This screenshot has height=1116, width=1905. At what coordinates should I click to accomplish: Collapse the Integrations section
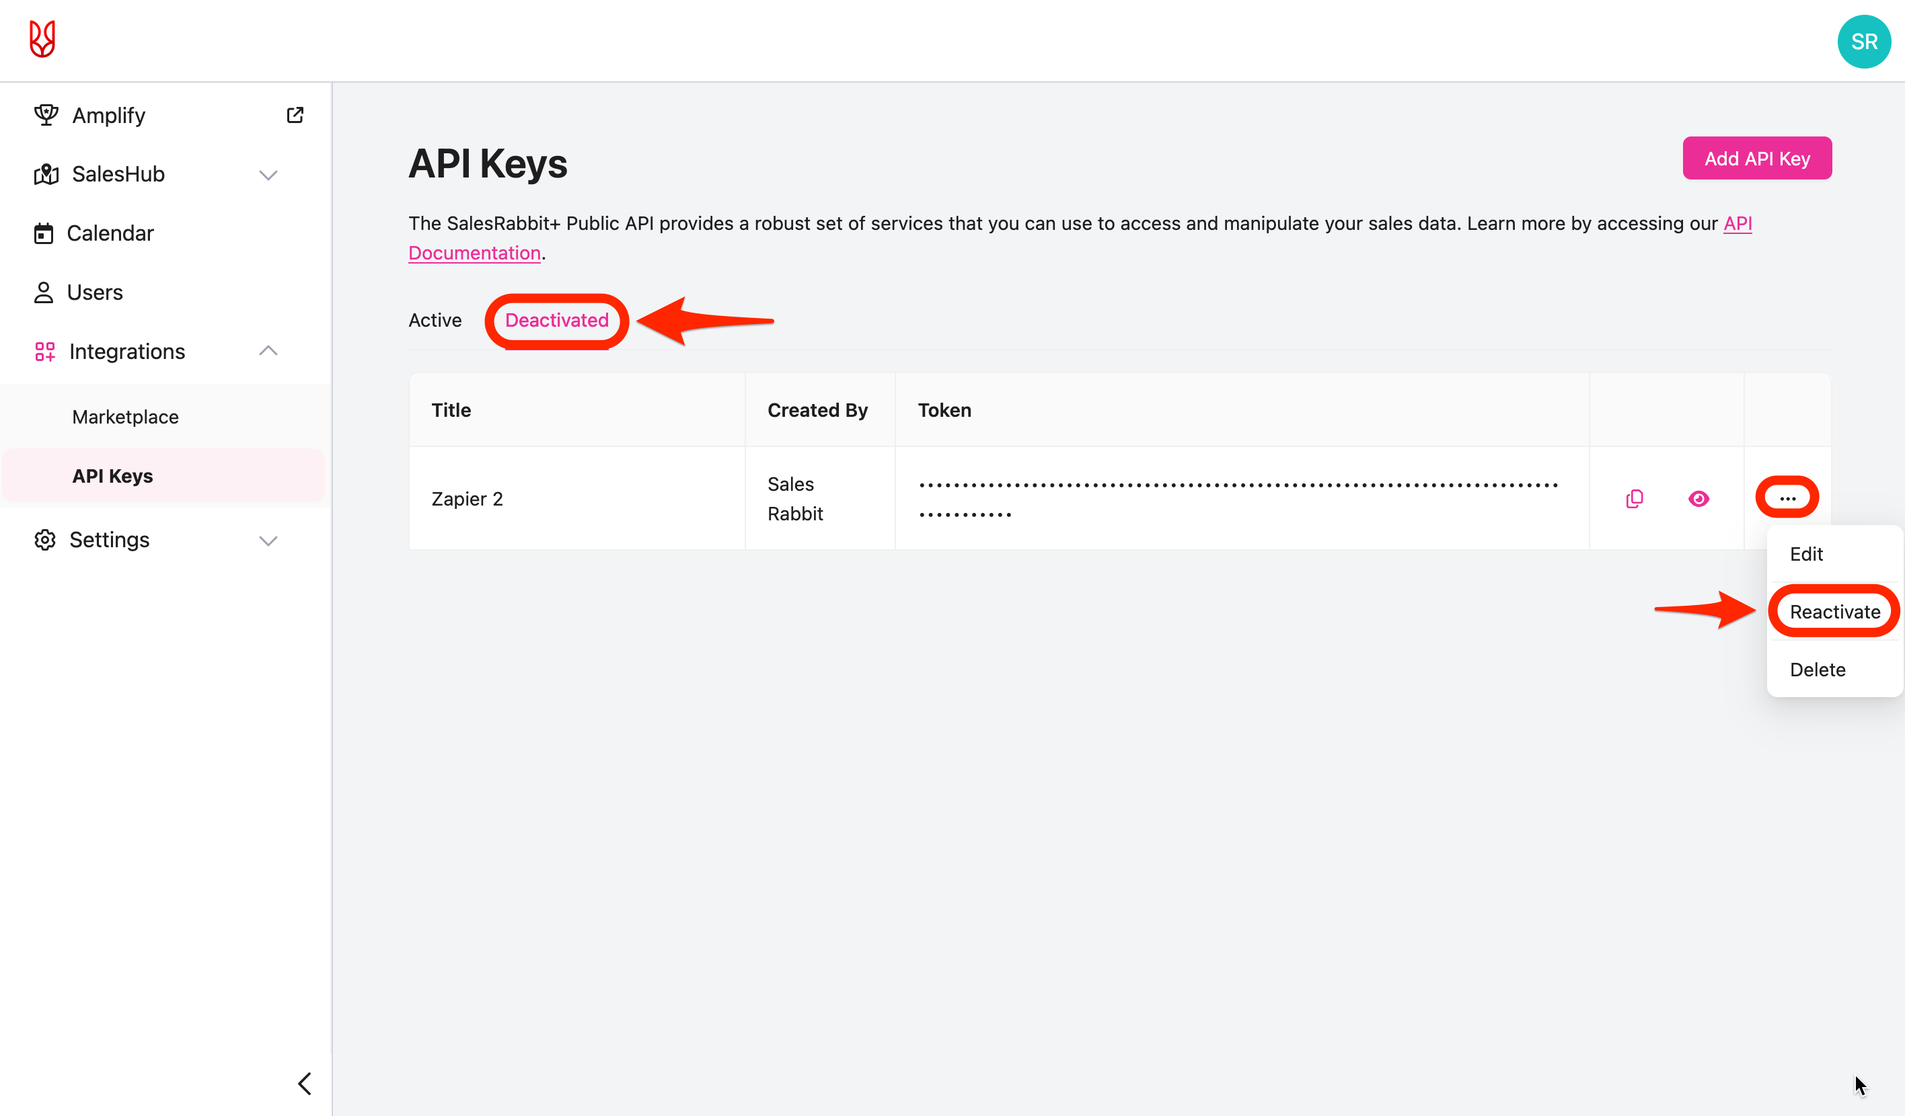(268, 352)
